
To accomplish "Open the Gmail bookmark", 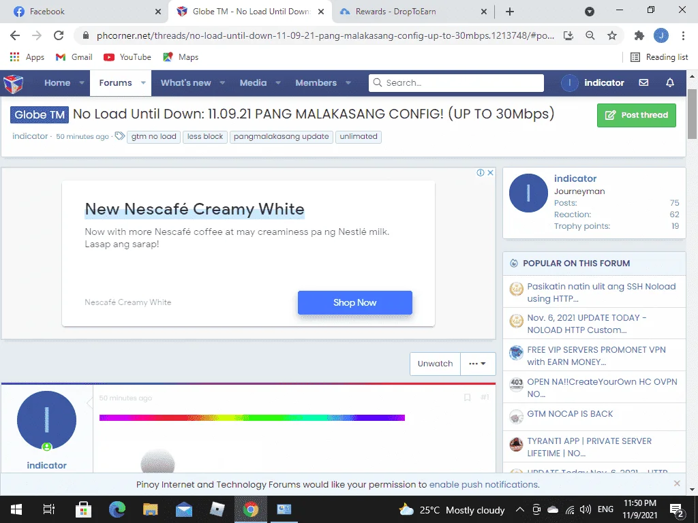I will click(x=74, y=57).
